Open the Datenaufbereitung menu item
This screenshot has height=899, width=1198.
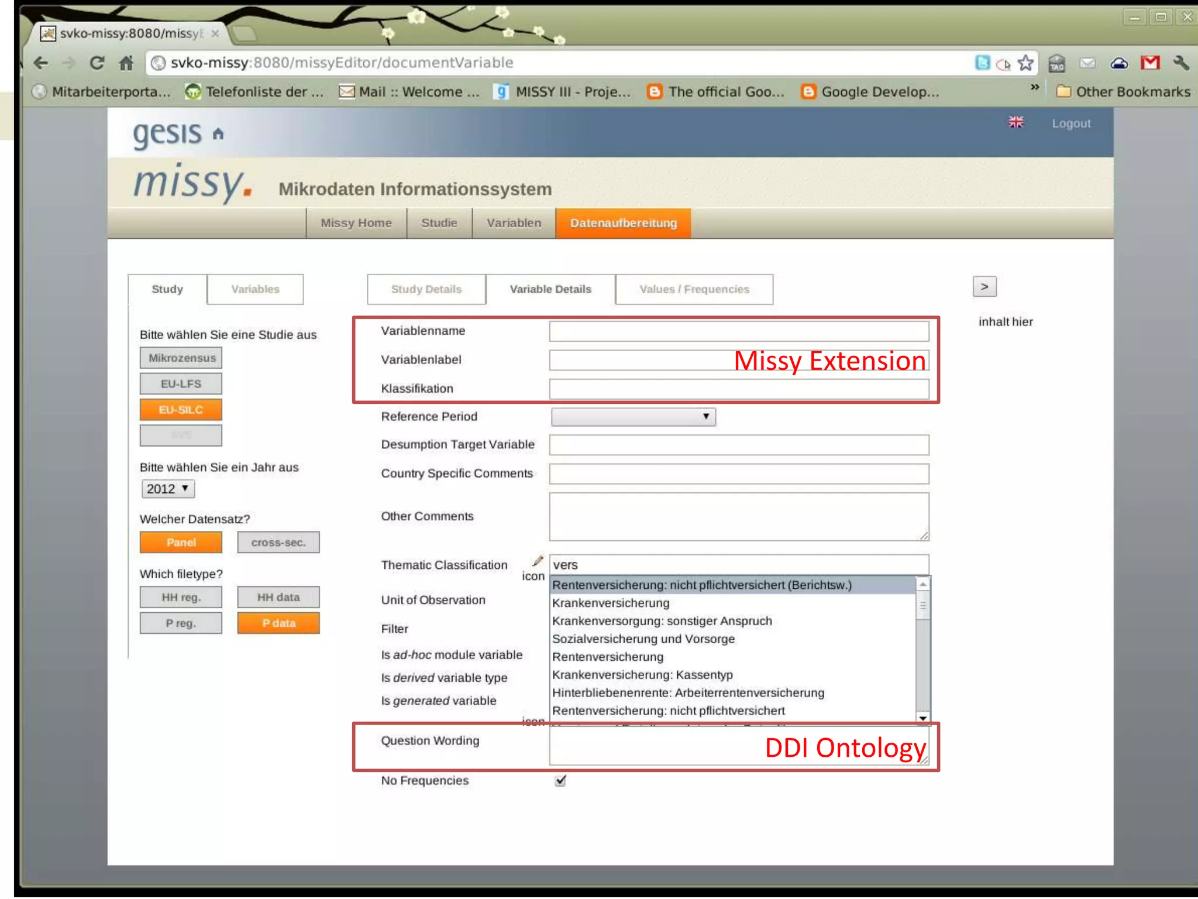(624, 223)
